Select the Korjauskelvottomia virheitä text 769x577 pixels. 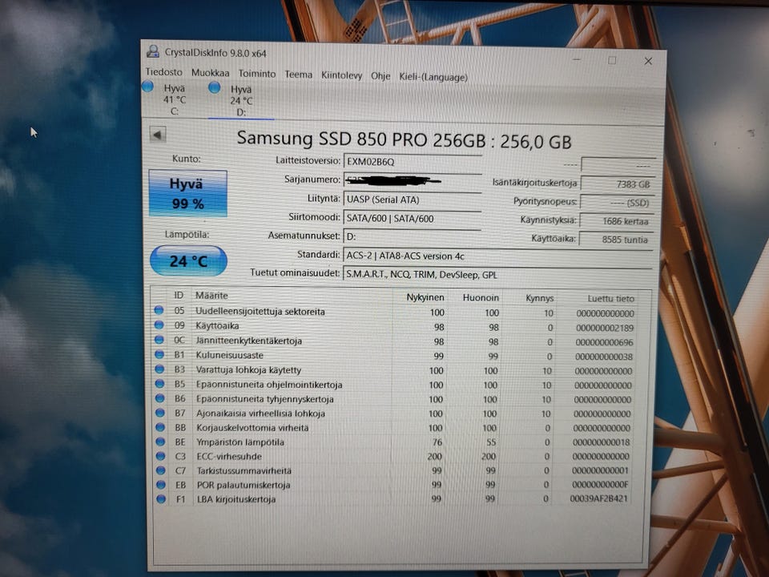tap(252, 427)
